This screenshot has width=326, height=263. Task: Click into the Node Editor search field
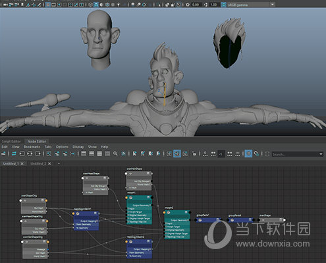(x=295, y=154)
